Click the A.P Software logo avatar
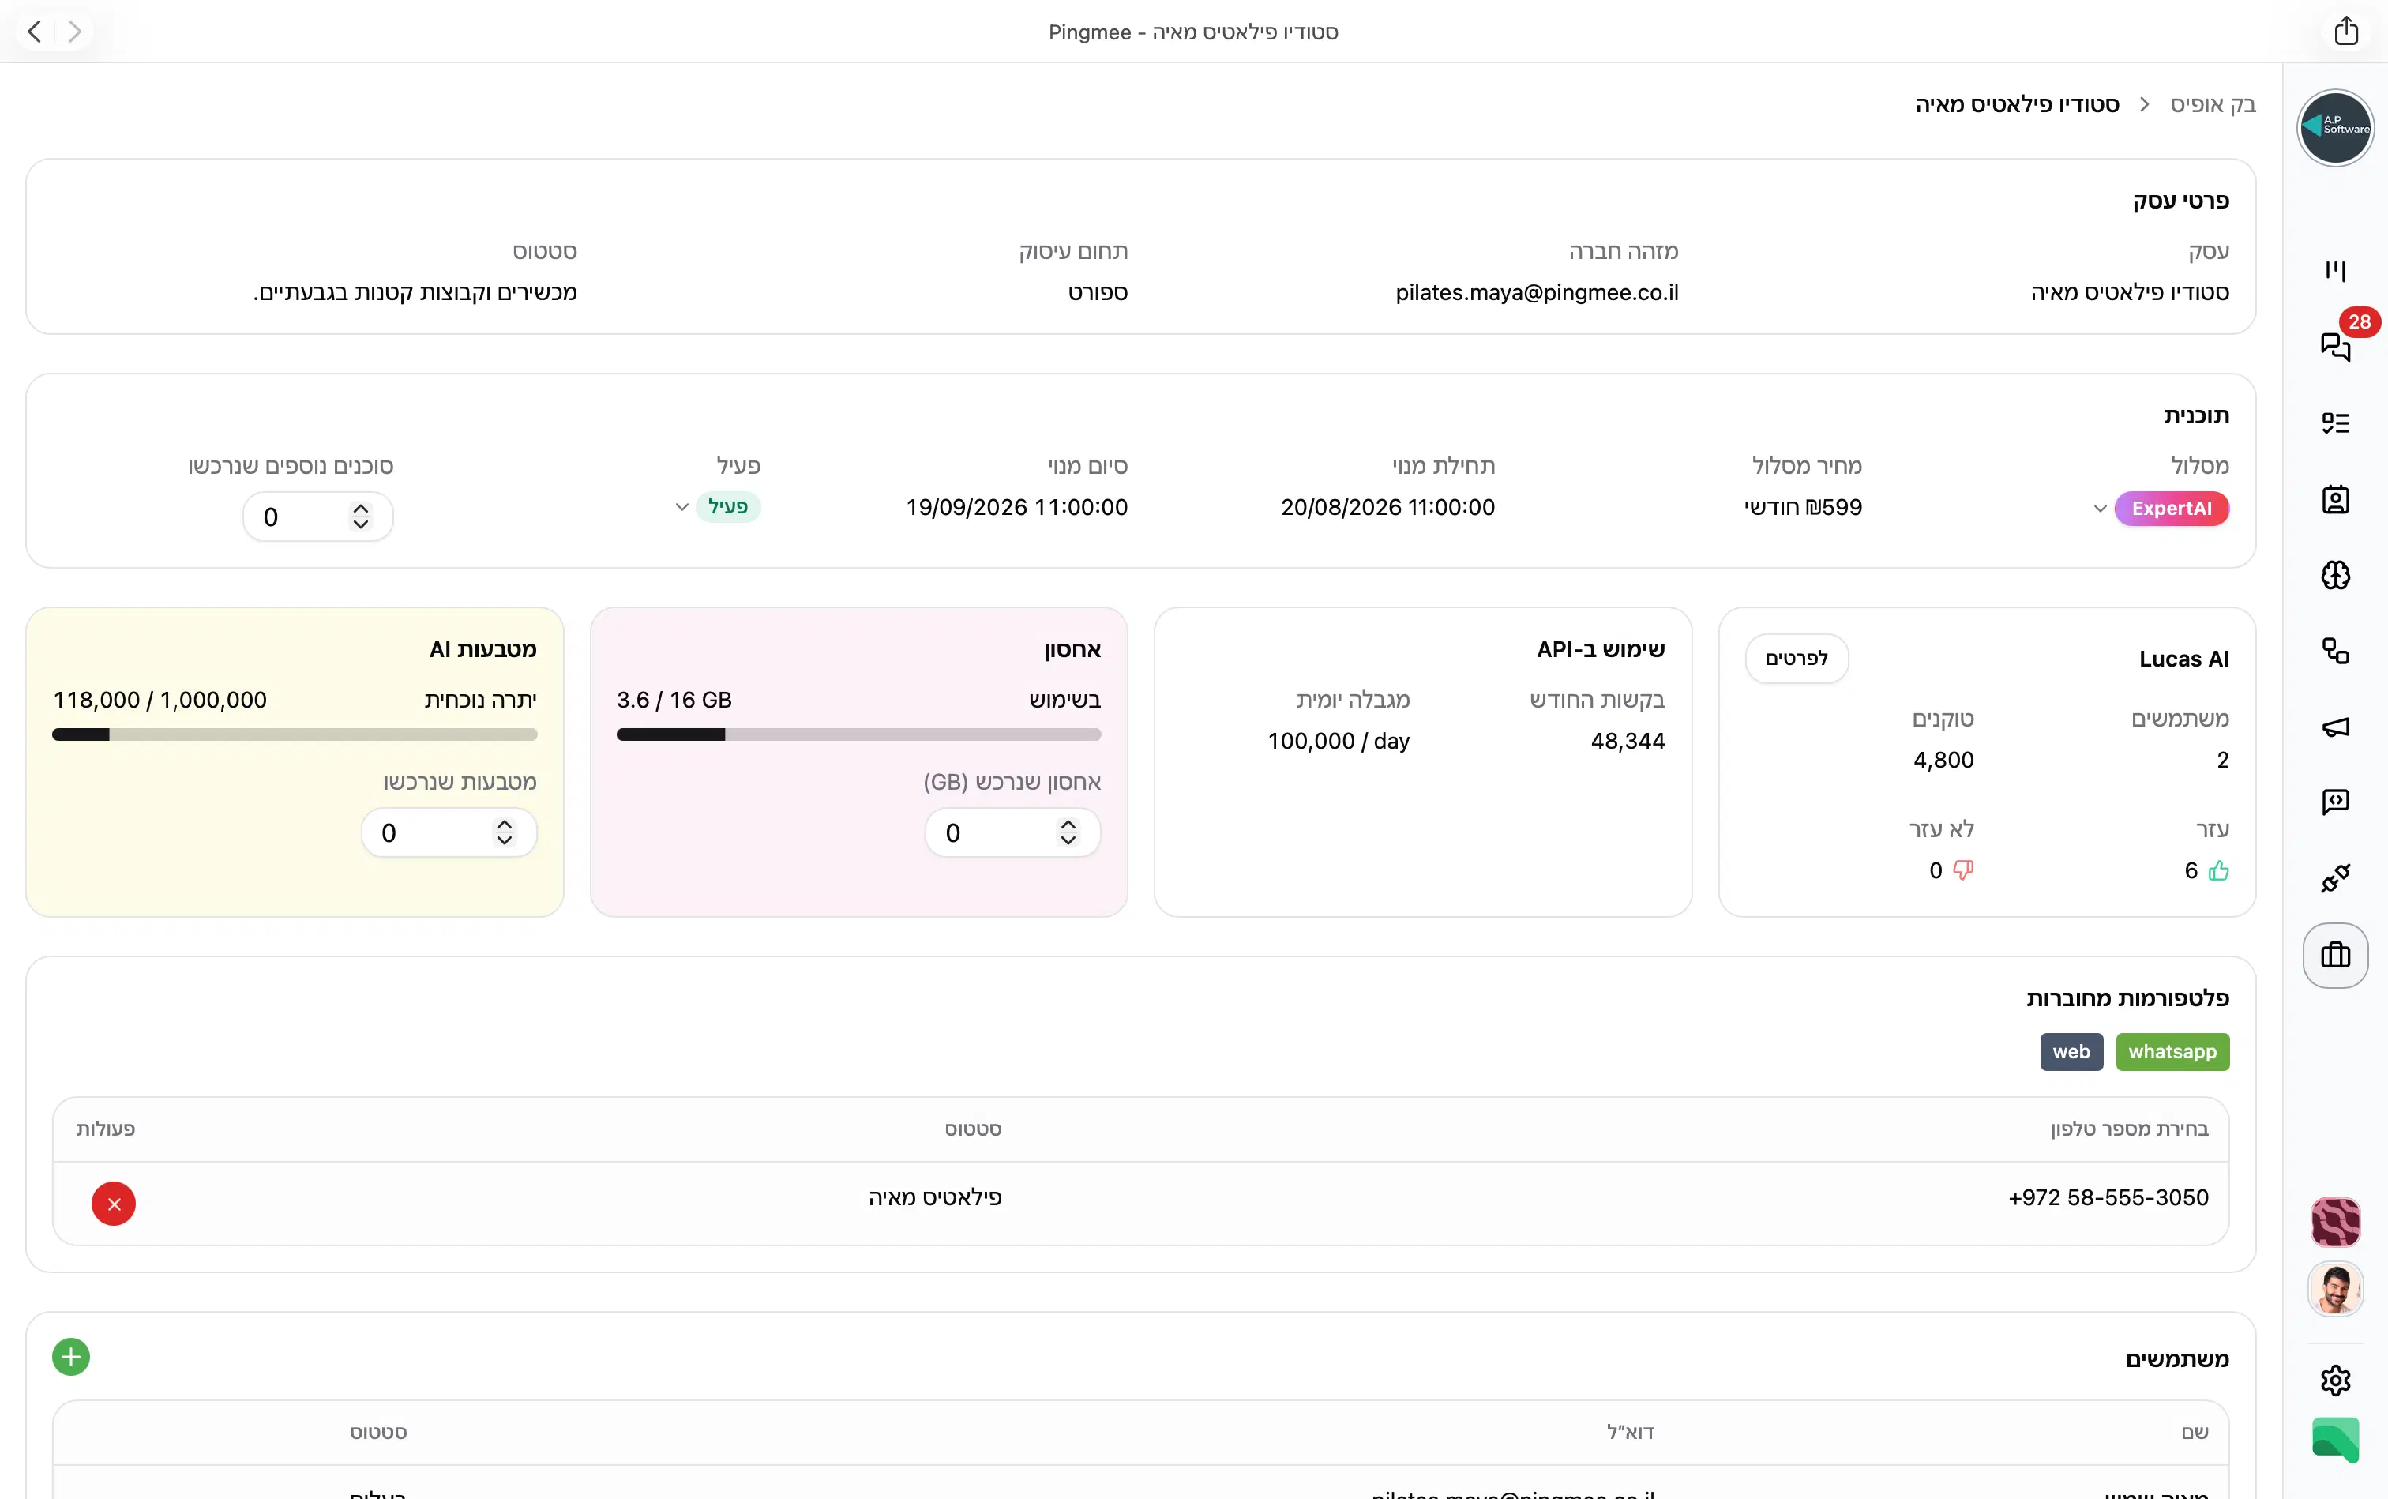 [2334, 127]
